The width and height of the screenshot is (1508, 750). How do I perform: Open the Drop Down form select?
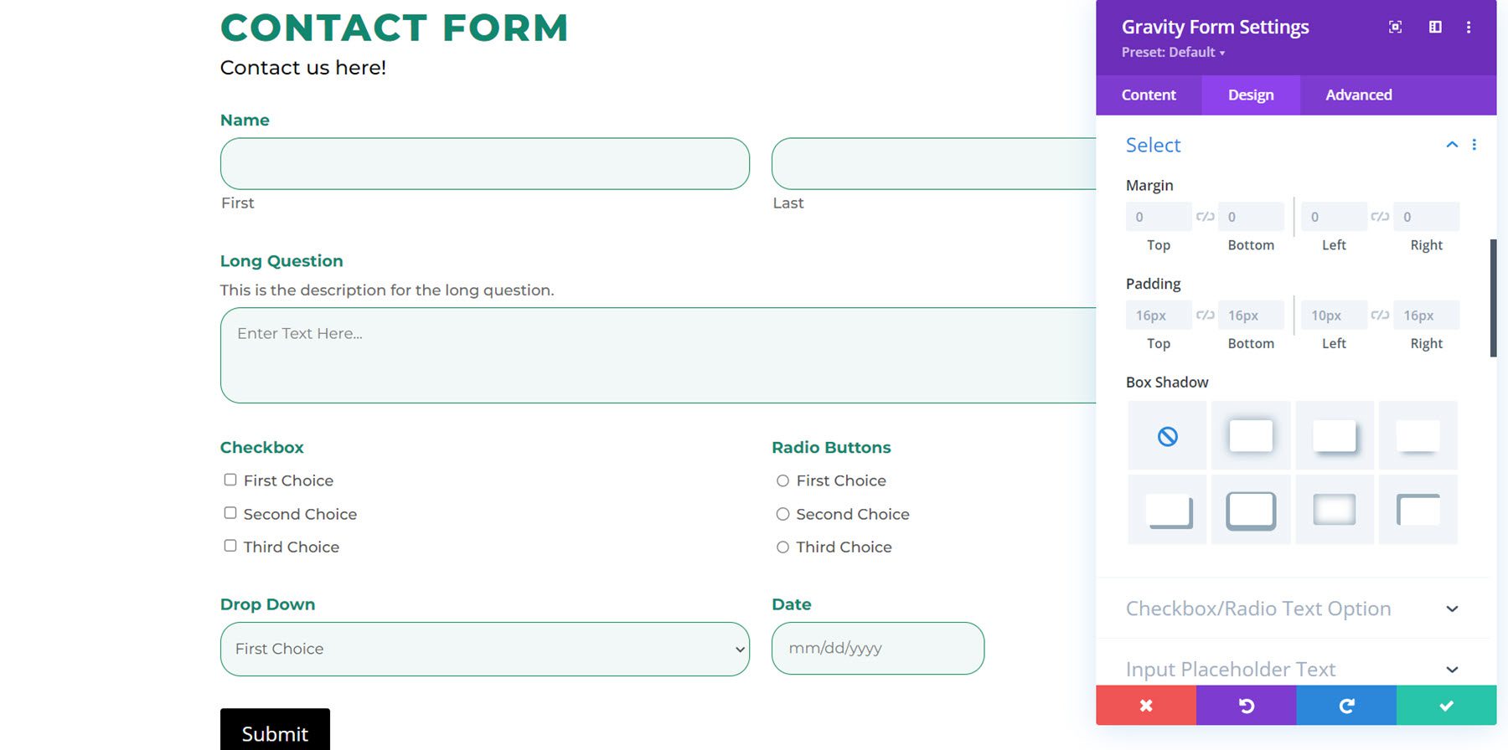coord(484,649)
